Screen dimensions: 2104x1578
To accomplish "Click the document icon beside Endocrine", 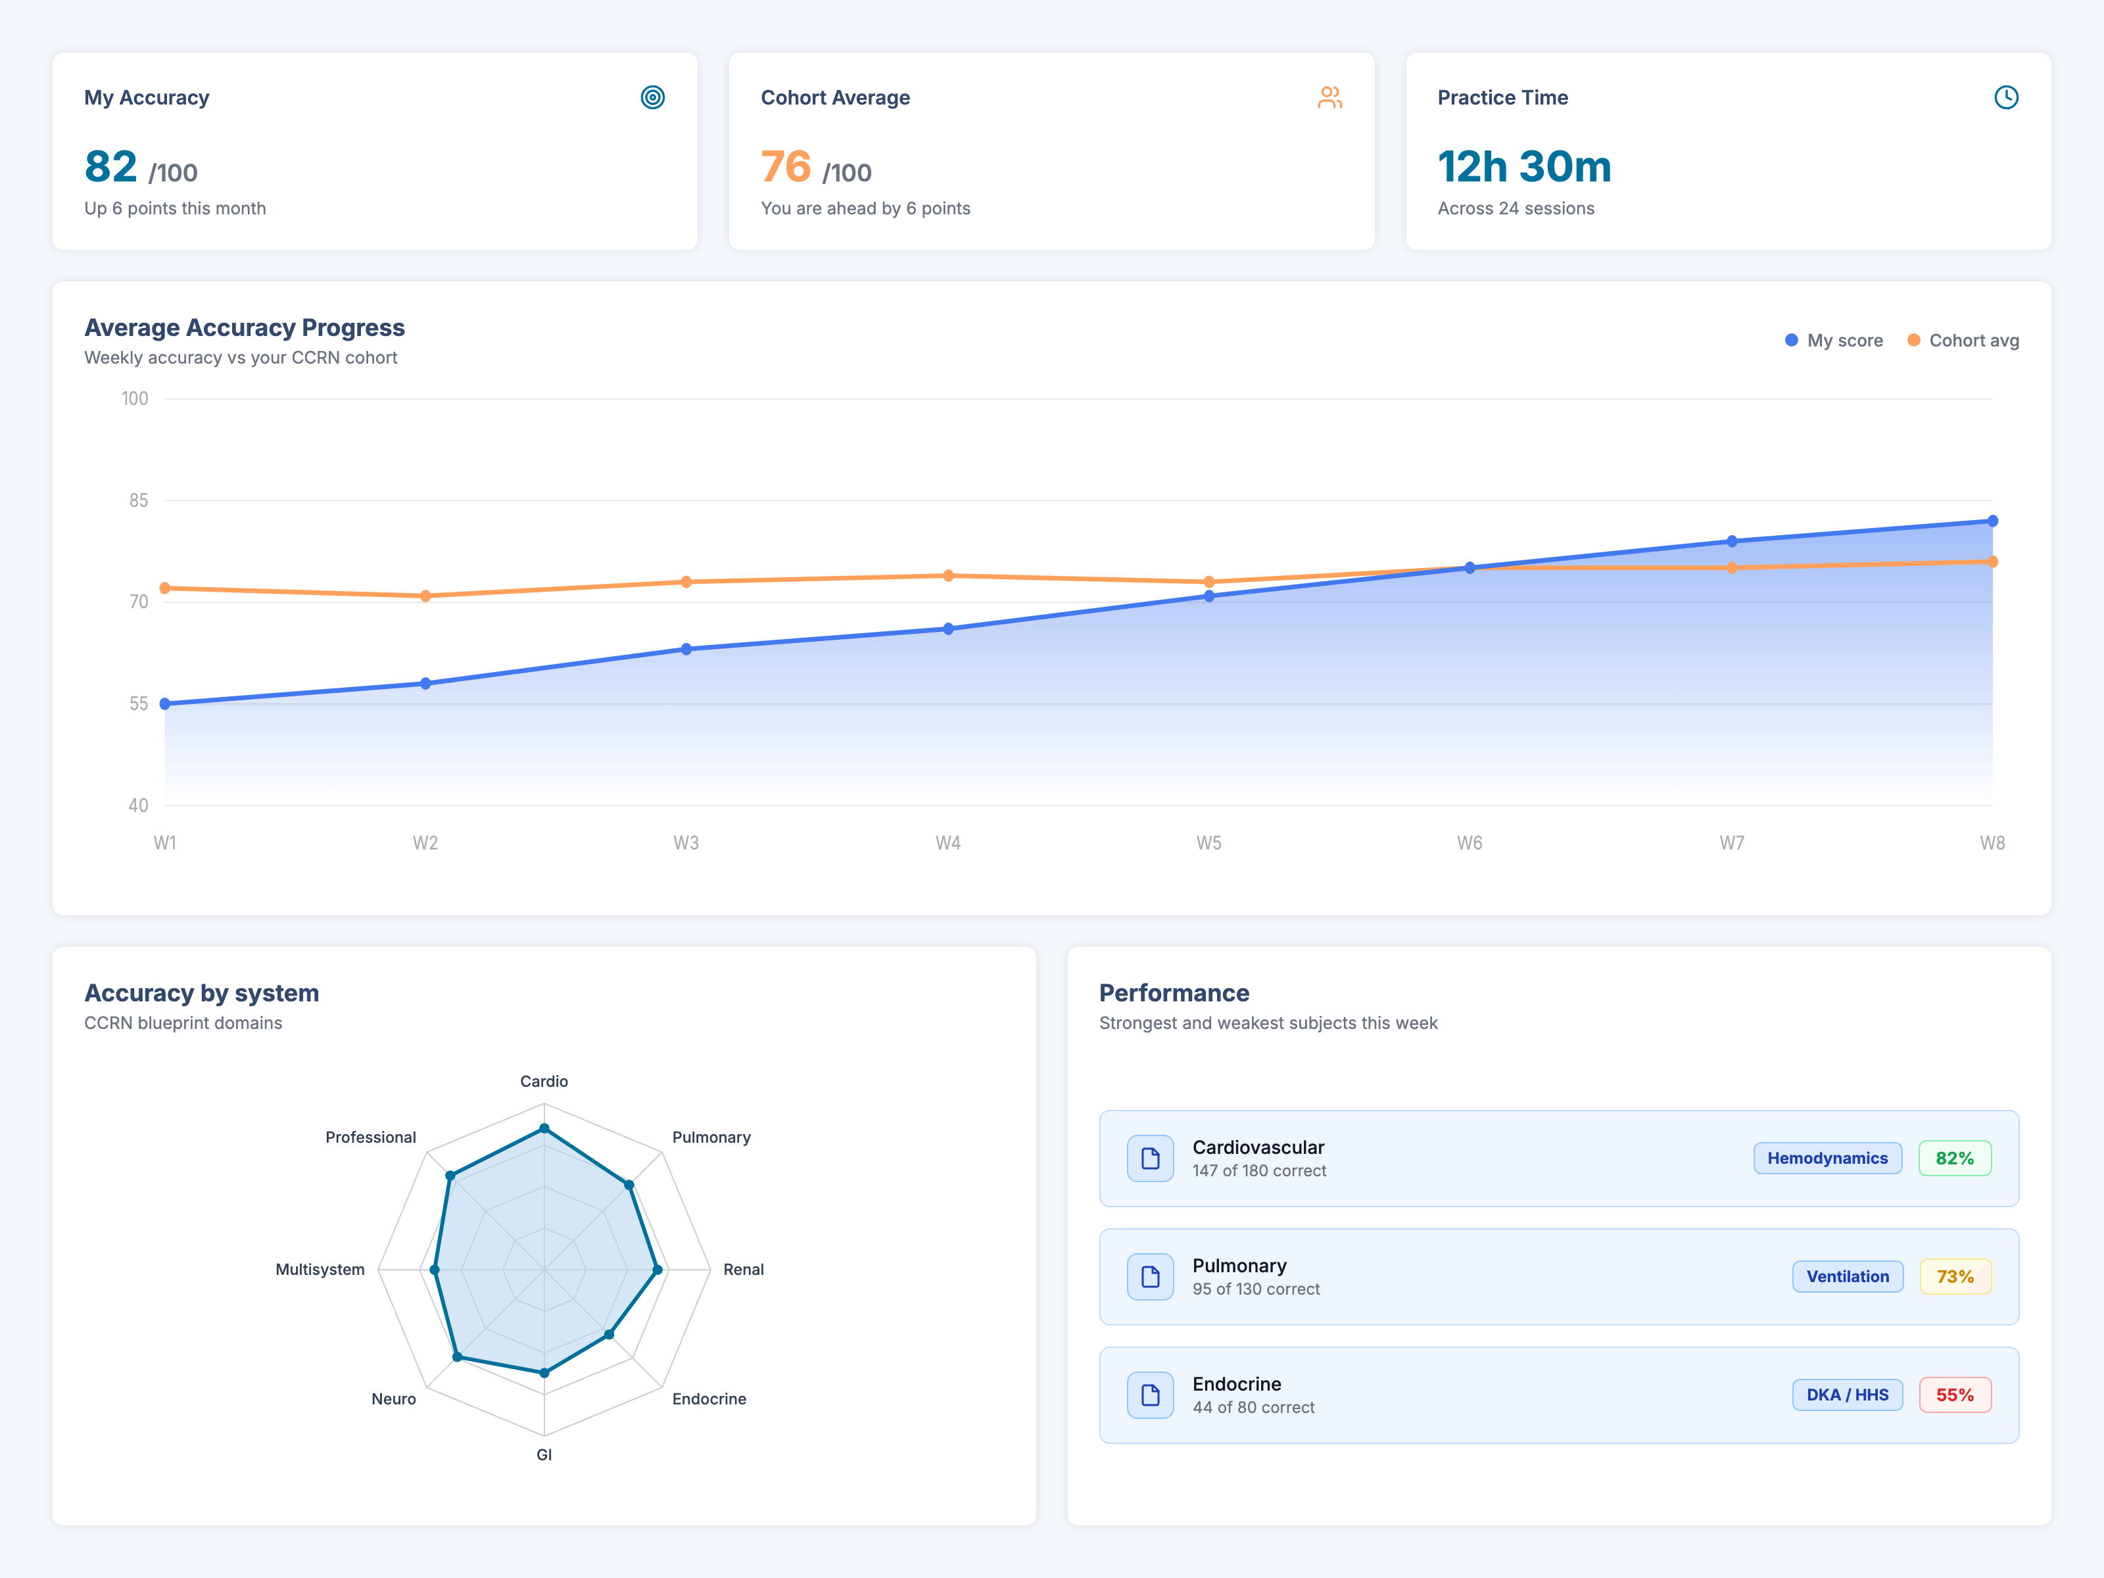I will (1150, 1395).
